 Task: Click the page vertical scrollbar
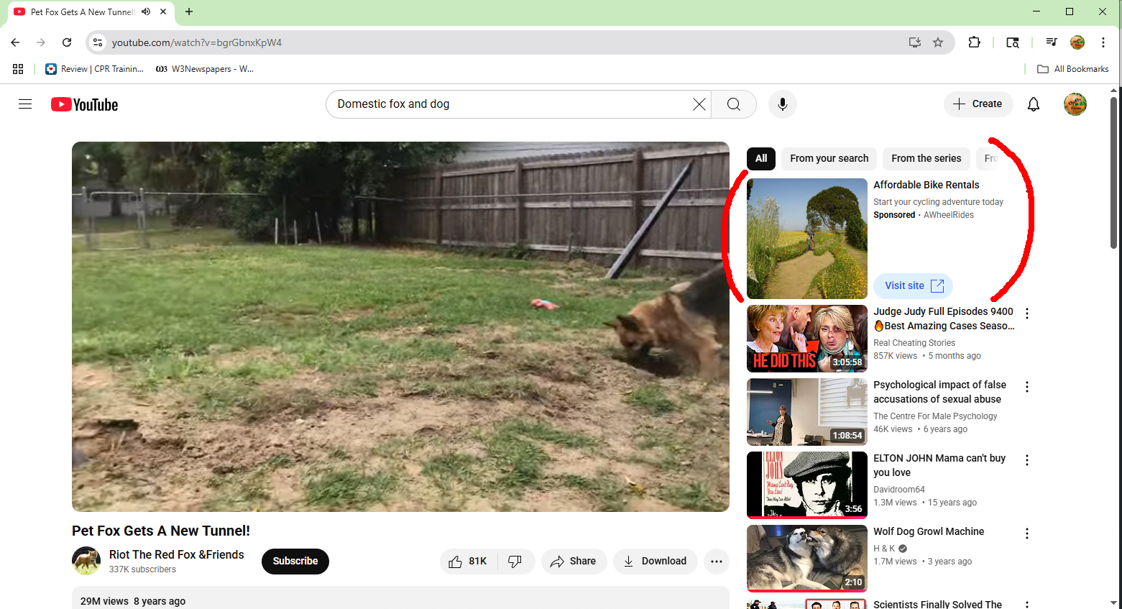[1114, 173]
